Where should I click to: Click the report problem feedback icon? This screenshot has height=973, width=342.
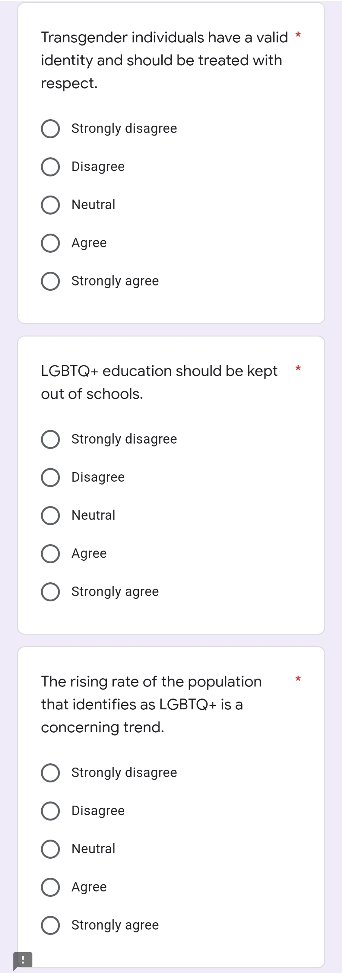pos(23,960)
